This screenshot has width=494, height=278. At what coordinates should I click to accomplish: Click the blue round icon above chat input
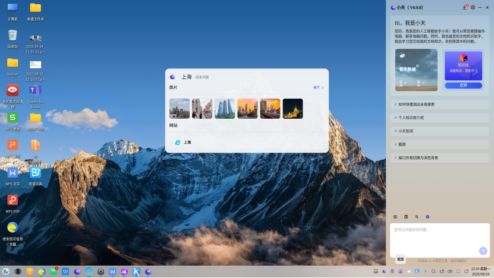click(427, 217)
